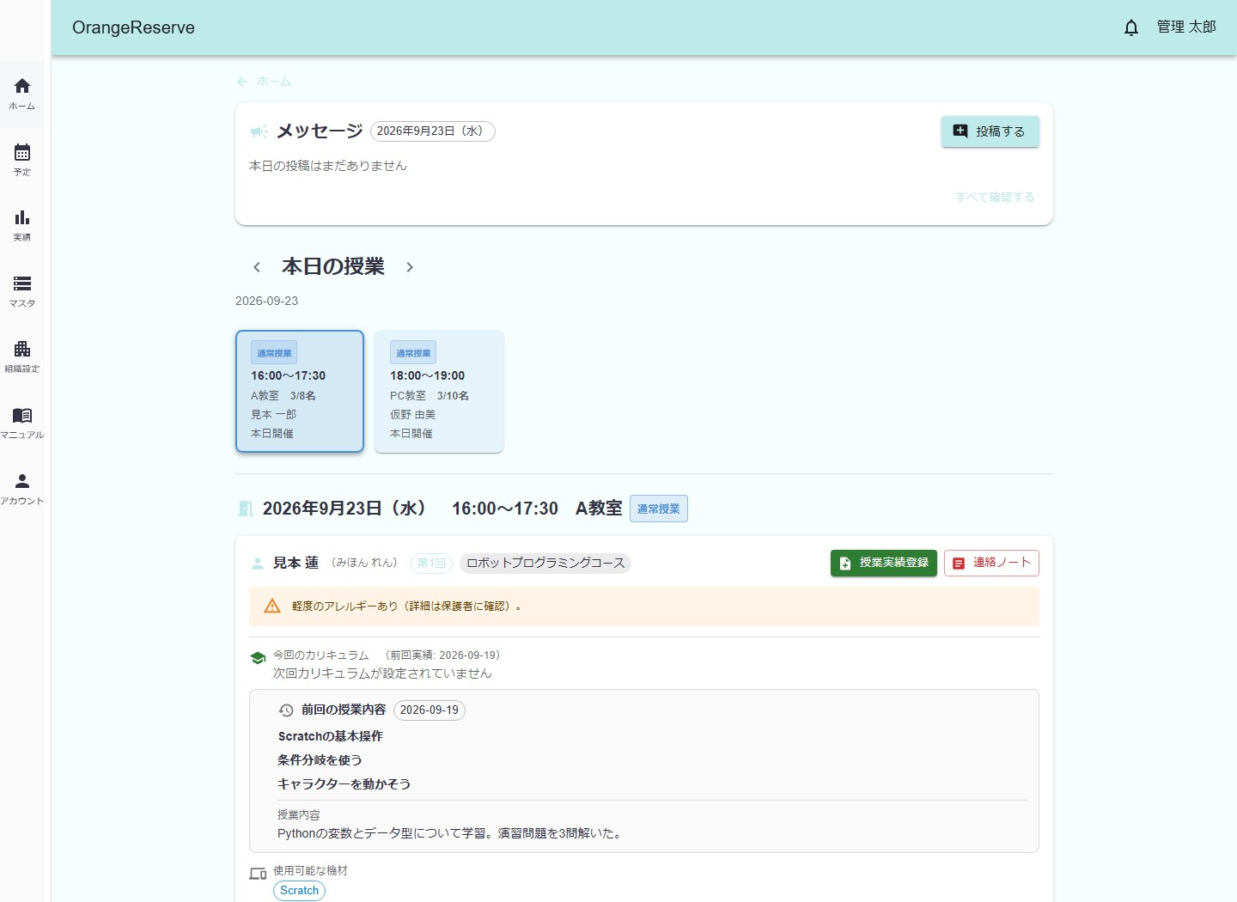Click the door icon before 2026年9月23日 heading
Viewport: 1237px width, 902px height.
[245, 509]
